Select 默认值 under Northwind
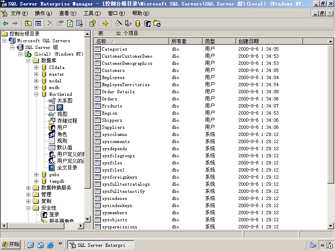Viewport: 335px width, 251px height. [x=64, y=148]
